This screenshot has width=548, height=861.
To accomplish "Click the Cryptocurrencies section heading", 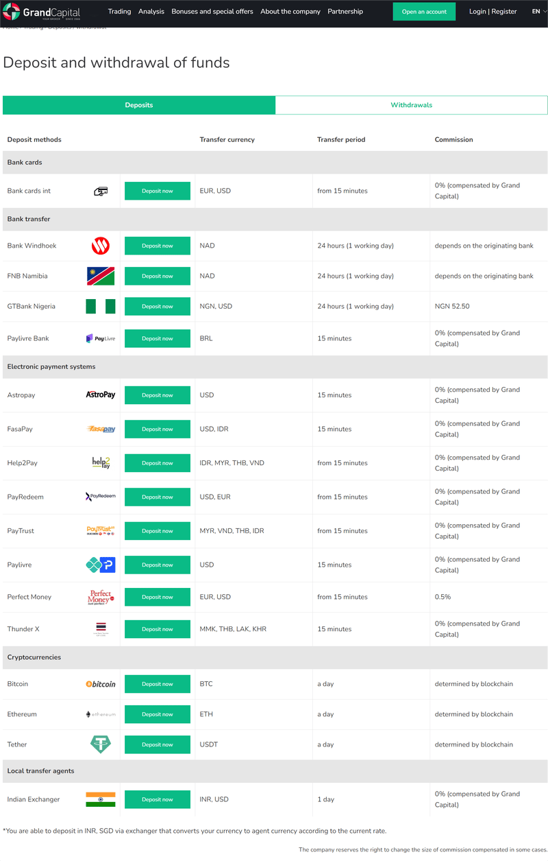I will tap(34, 657).
